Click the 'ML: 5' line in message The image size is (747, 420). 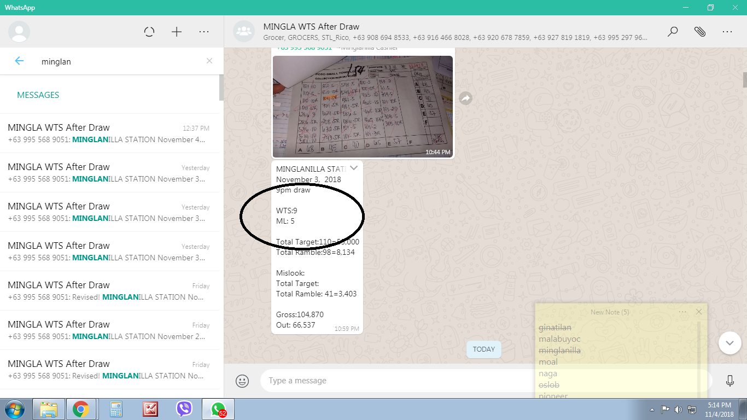click(x=285, y=221)
